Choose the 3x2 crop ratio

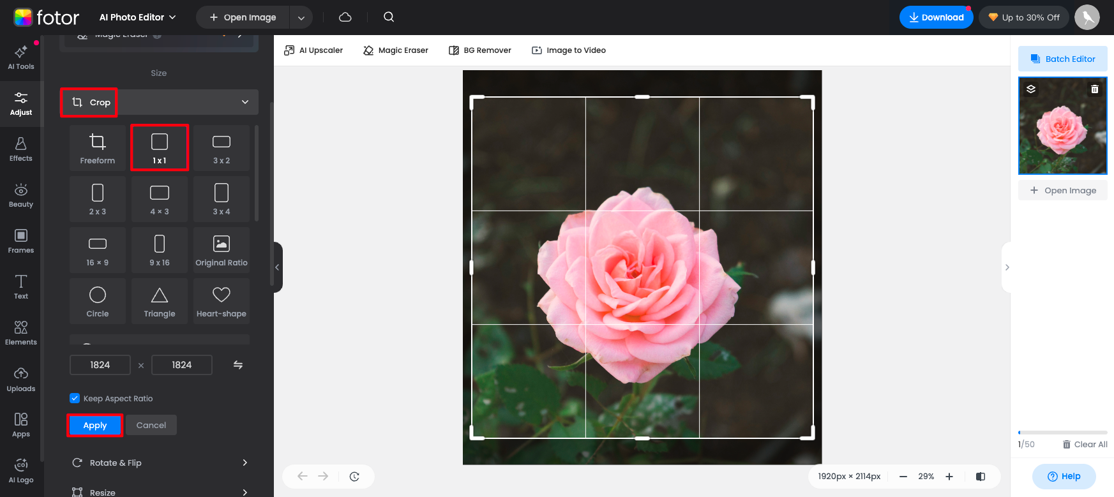pyautogui.click(x=222, y=148)
